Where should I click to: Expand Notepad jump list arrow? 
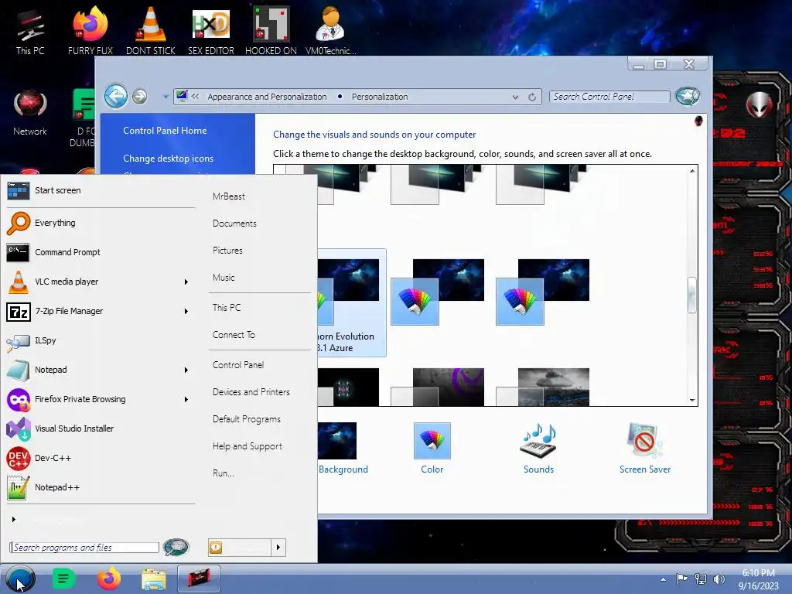(186, 370)
